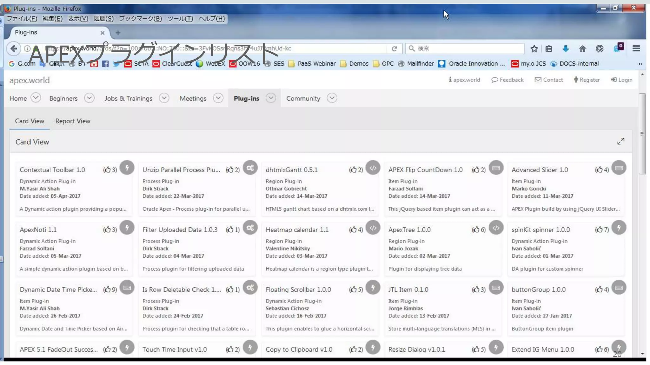Click gears icon on Unzip Parallel Process card

click(x=250, y=168)
